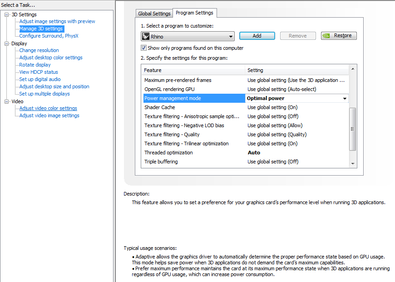Click Use global setting (Auto-select) value
Screen dimensions: 395x282
281,89
